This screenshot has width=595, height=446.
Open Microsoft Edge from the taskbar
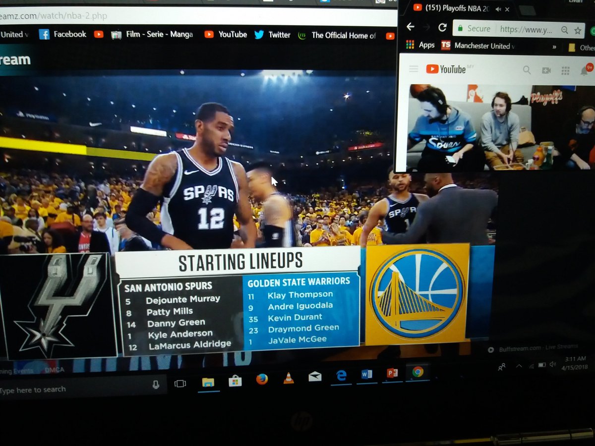click(341, 375)
